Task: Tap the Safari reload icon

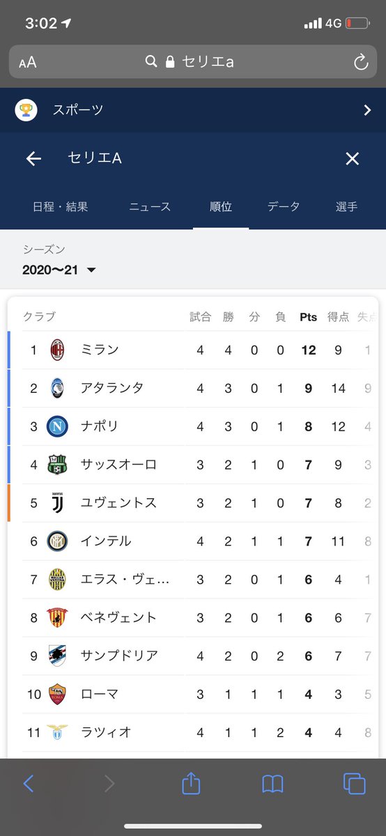Action: point(360,62)
